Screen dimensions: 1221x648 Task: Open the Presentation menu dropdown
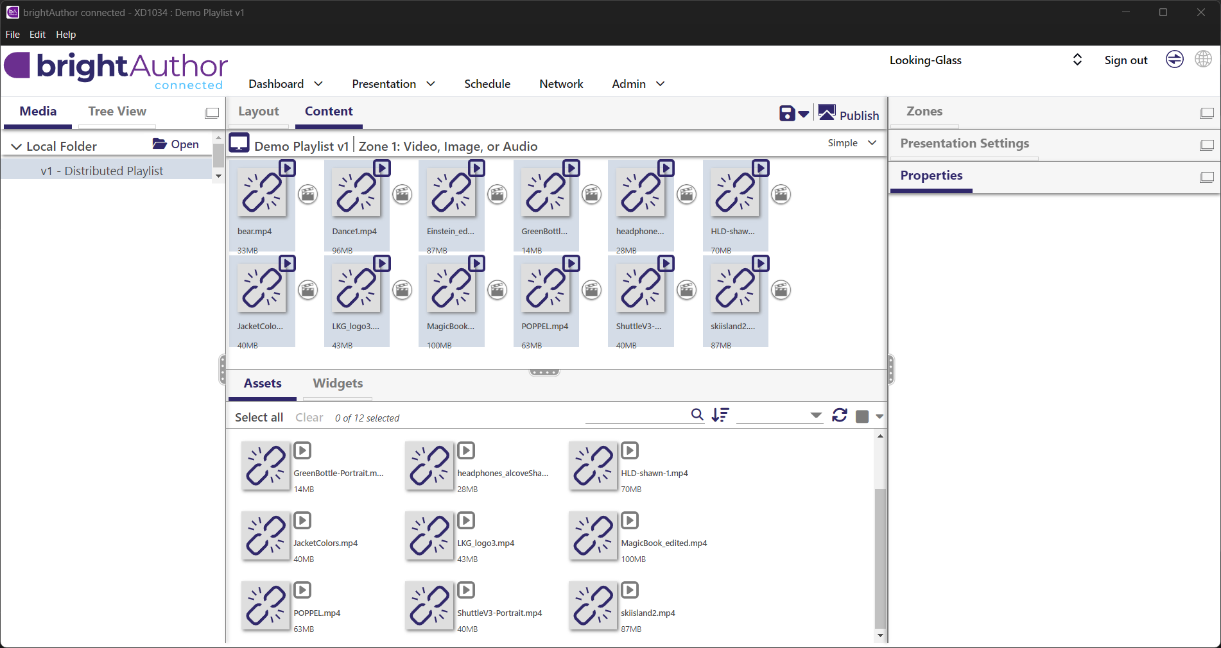point(394,84)
